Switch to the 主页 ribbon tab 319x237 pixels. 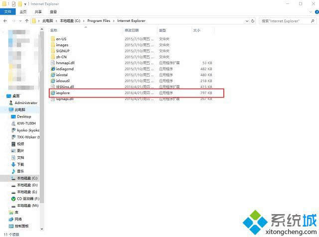pyautogui.click(x=23, y=12)
